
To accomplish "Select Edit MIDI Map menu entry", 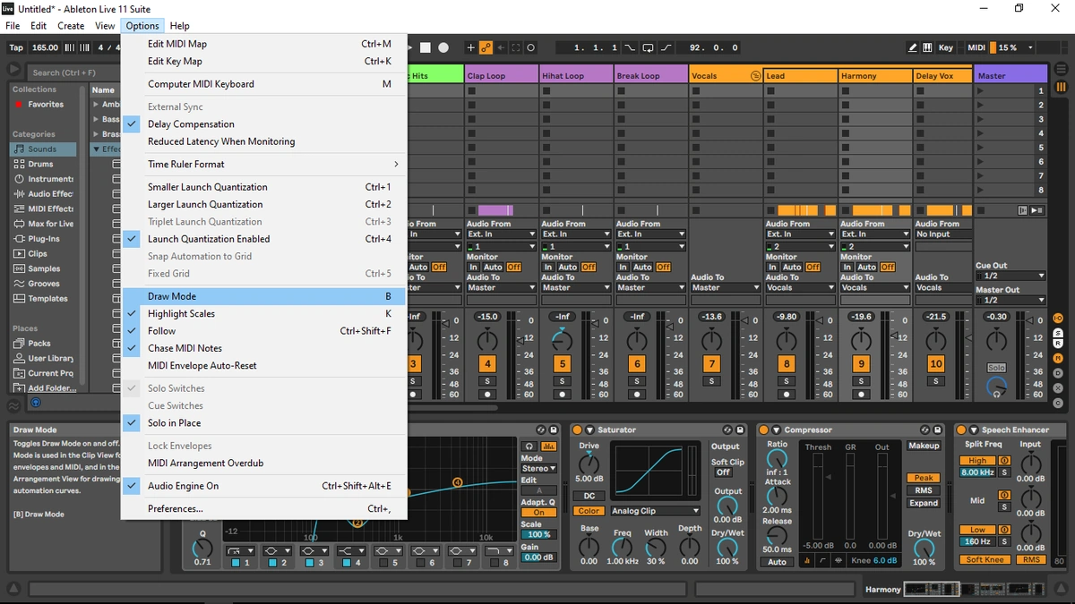I will pos(264,44).
